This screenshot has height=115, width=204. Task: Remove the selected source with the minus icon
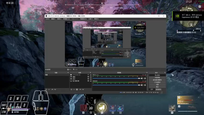(x=74, y=89)
